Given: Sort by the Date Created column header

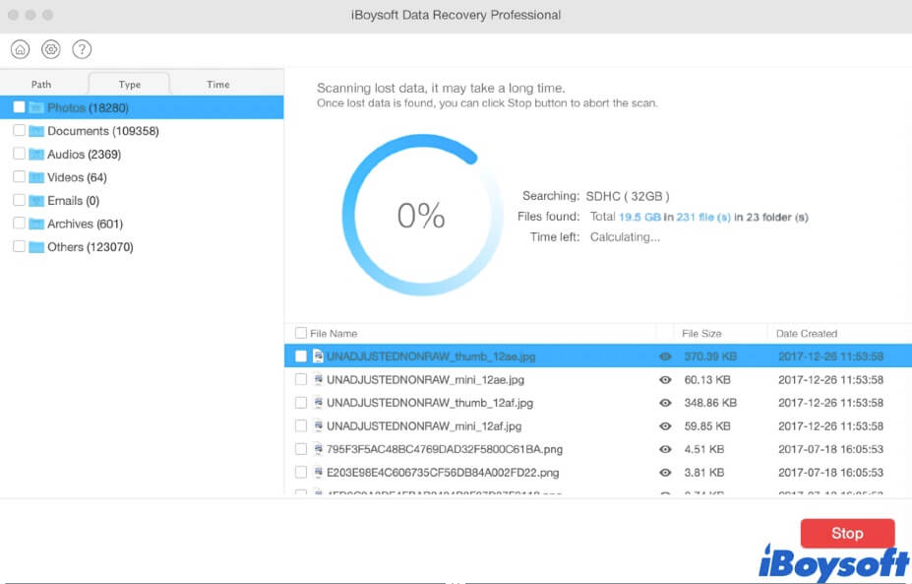Looking at the screenshot, I should click(806, 334).
